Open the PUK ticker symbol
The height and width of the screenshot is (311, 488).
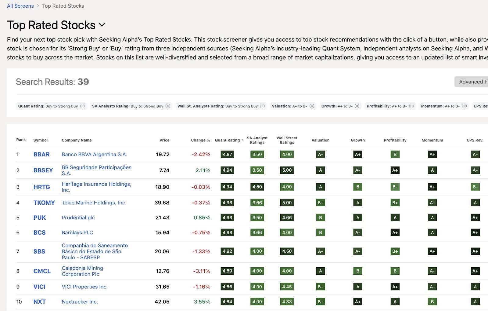click(x=40, y=218)
